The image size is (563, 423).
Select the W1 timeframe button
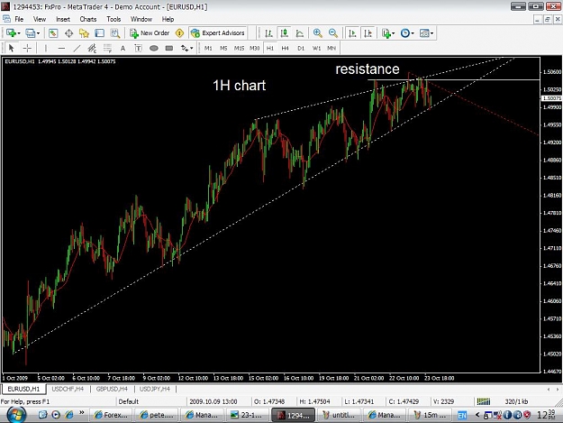coord(316,48)
